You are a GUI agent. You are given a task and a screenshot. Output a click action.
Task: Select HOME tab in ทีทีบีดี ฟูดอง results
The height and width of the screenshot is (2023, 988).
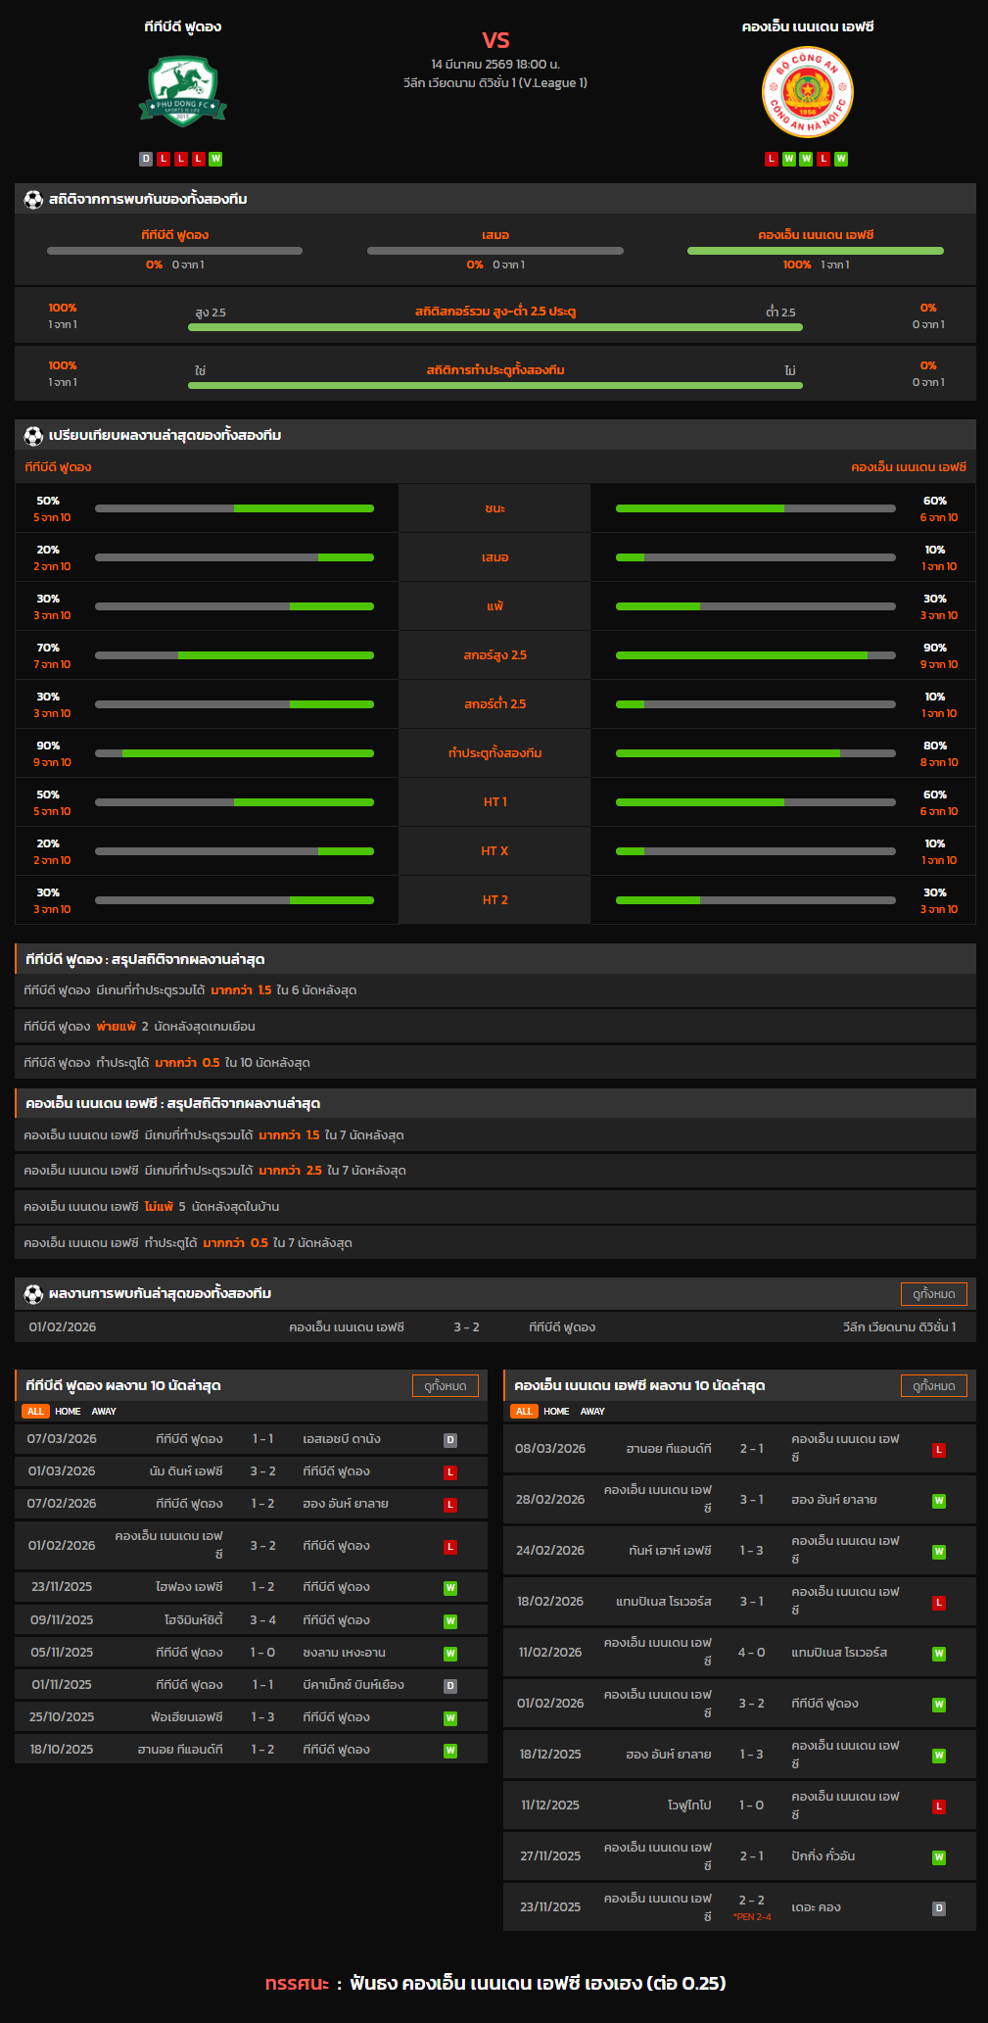click(x=68, y=1412)
